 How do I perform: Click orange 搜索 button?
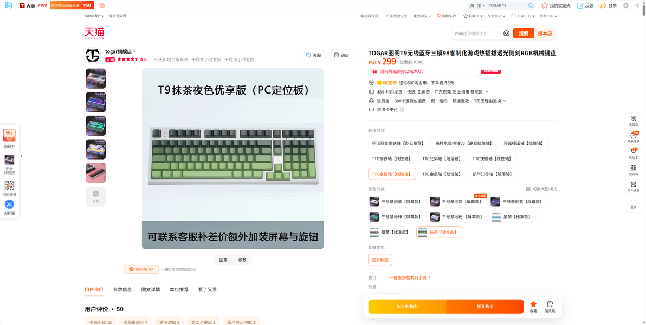[524, 34]
